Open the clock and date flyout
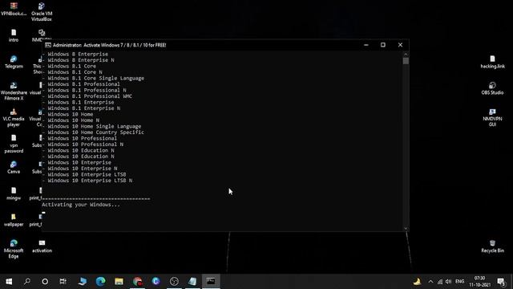This screenshot has width=513, height=289. (479, 282)
